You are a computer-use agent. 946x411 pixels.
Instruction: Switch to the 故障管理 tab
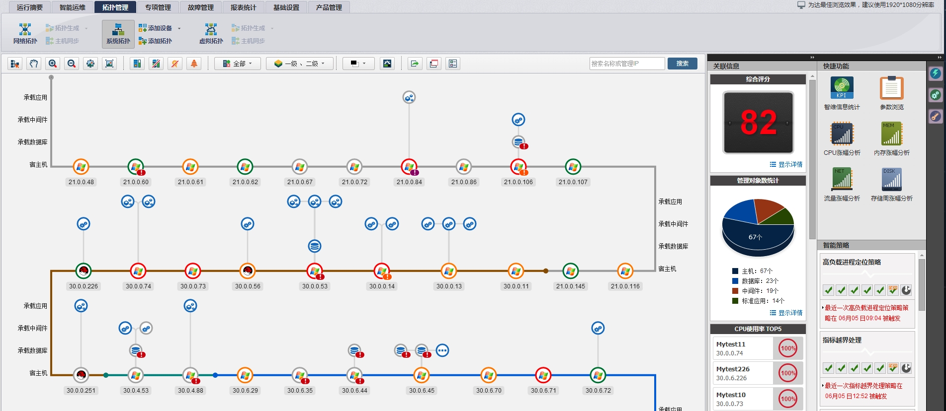(x=200, y=7)
